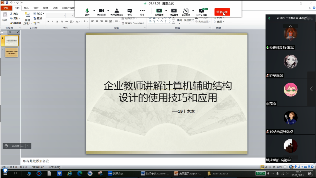Viewport: 316px width, 178px height.
Task: Click the notes field below the slide
Action: [x=139, y=161]
